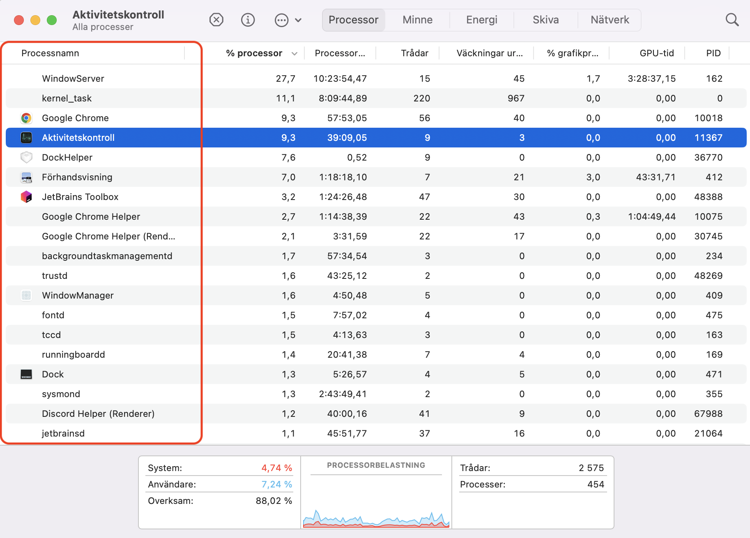Image resolution: width=750 pixels, height=538 pixels.
Task: Expand the chevron next to ellipsis menu
Action: point(299,20)
